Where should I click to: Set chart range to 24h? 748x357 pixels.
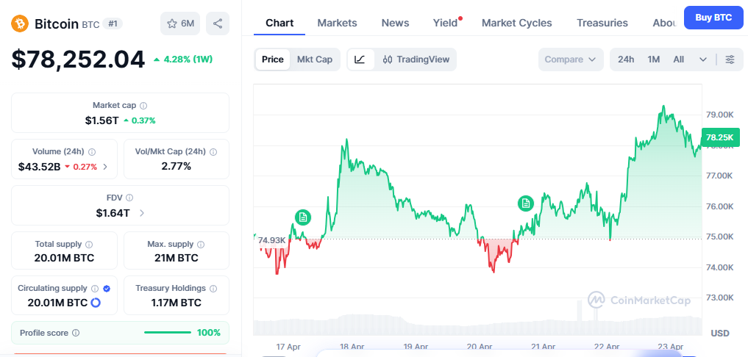click(x=626, y=59)
